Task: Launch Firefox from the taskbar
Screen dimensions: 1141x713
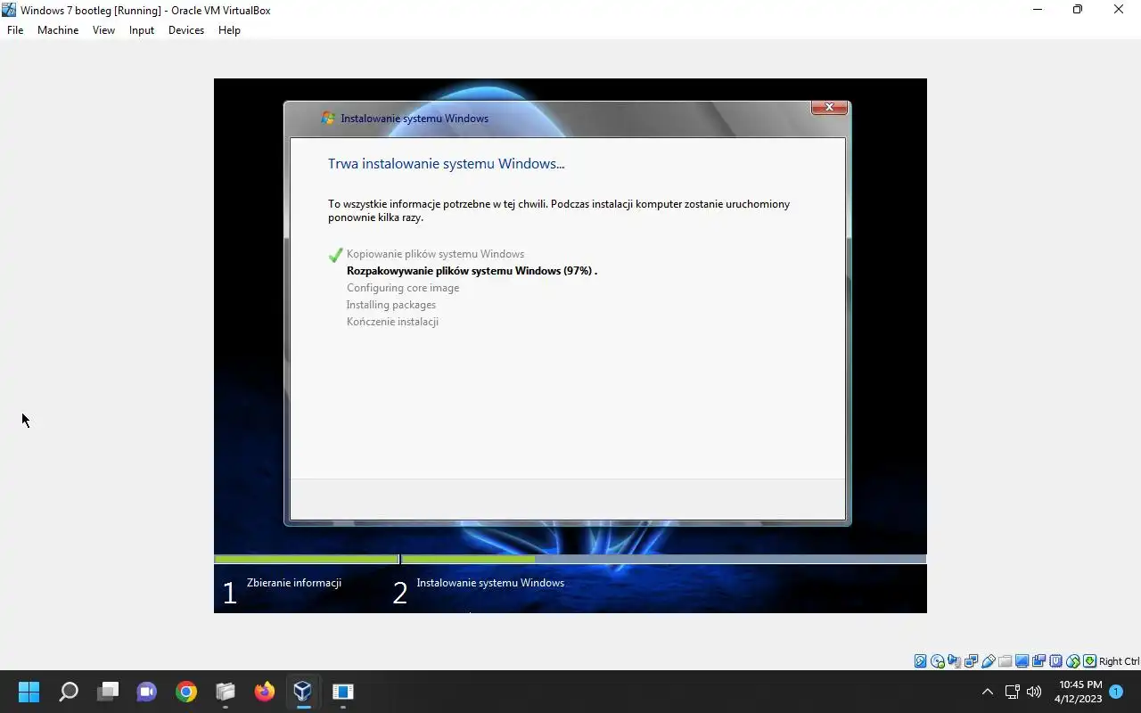Action: click(x=265, y=692)
